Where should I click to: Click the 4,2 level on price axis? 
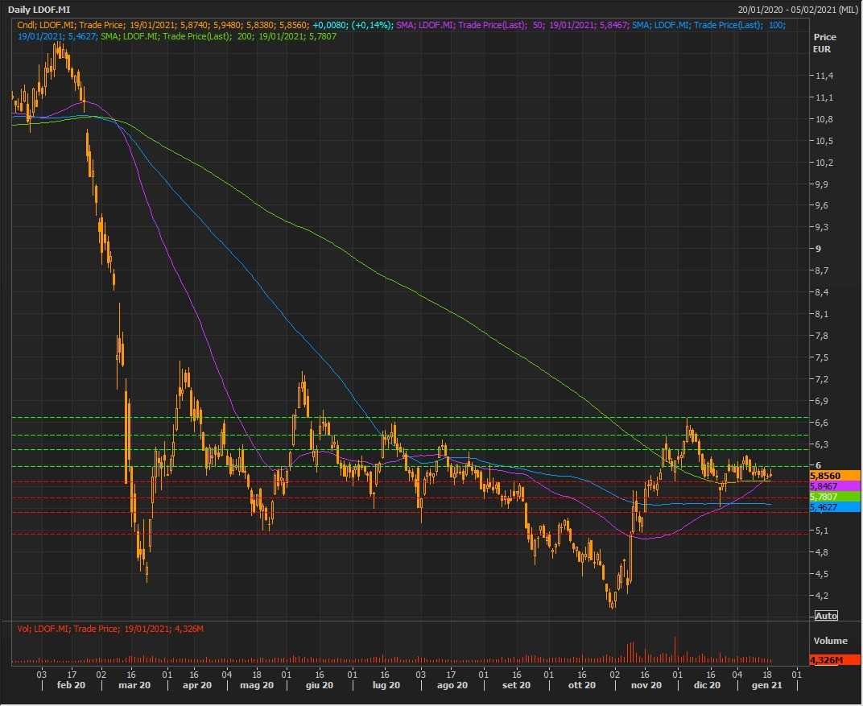(821, 596)
